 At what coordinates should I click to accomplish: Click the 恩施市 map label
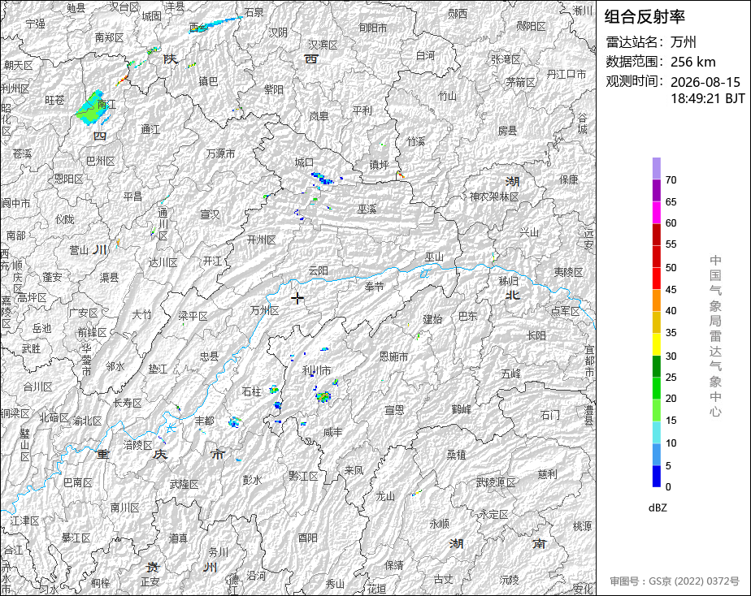[x=393, y=356]
